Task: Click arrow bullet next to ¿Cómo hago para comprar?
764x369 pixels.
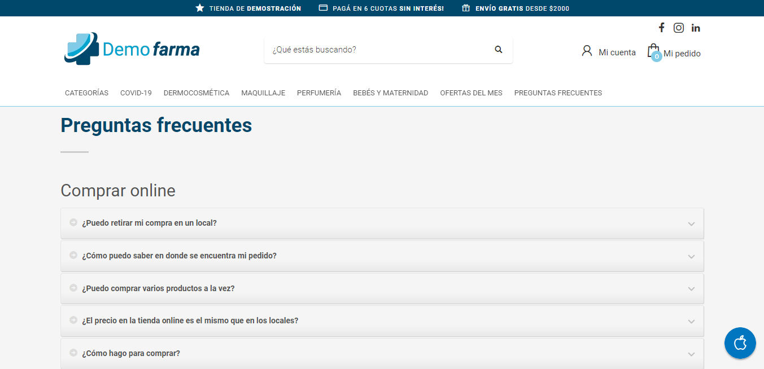Action: 73,353
